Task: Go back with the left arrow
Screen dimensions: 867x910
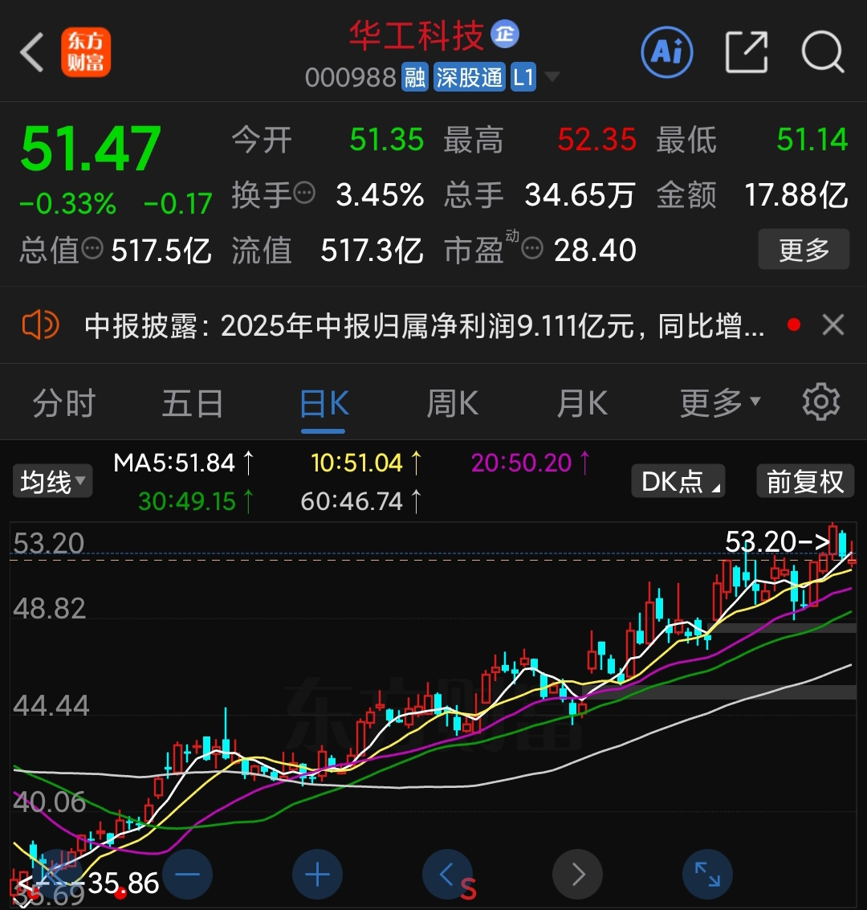Action: pyautogui.click(x=32, y=52)
